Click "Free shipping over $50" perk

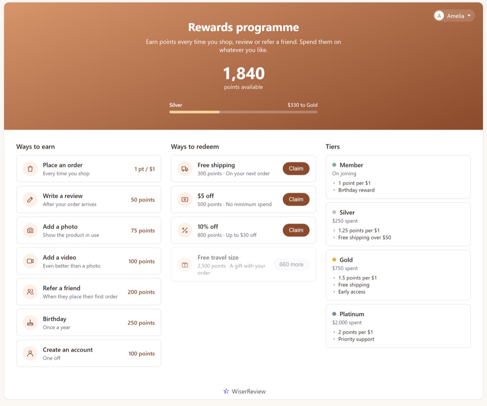pyautogui.click(x=365, y=237)
